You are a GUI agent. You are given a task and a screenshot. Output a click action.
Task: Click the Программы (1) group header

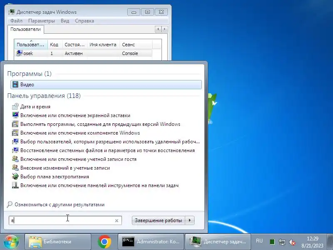29,74
